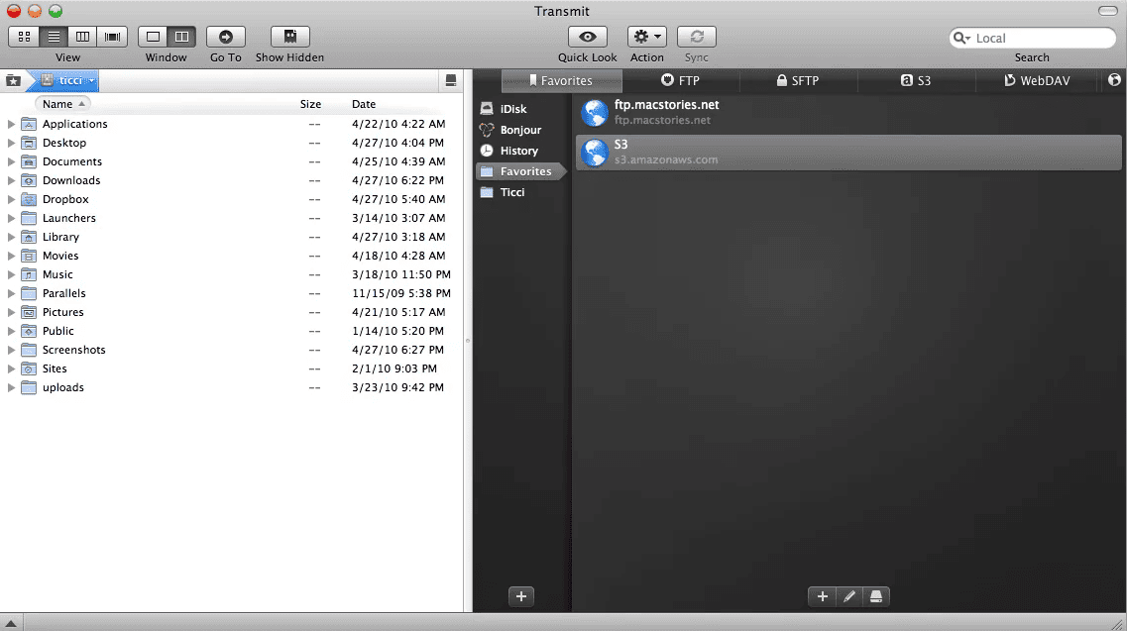Image resolution: width=1127 pixels, height=631 pixels.
Task: Select Favorites folder in sidebar
Action: [x=521, y=171]
